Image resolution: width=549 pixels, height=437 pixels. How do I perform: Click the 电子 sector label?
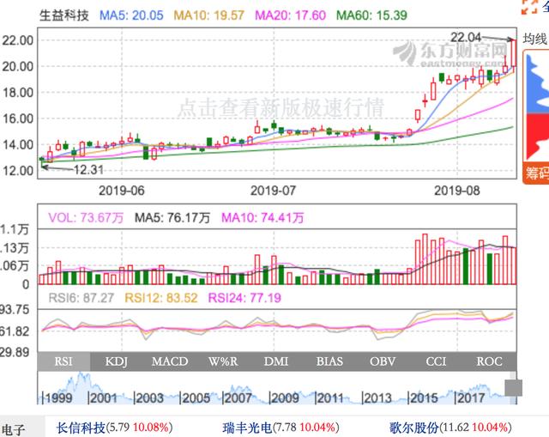tap(14, 429)
